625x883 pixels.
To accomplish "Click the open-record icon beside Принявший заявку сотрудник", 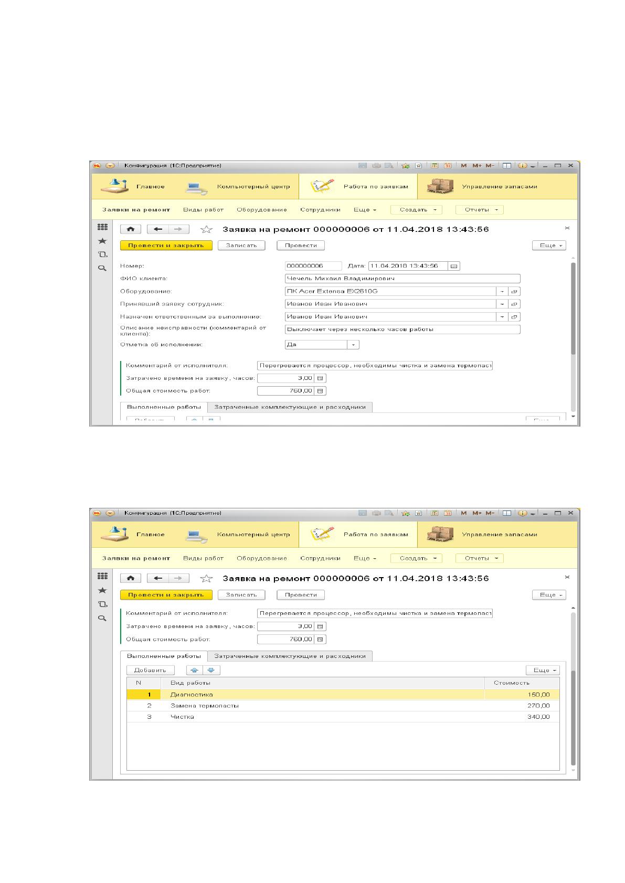I will (514, 304).
